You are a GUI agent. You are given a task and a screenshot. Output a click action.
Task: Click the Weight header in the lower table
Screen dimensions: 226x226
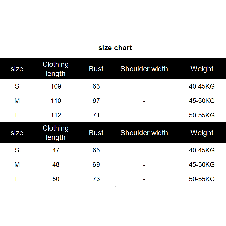(x=202, y=133)
